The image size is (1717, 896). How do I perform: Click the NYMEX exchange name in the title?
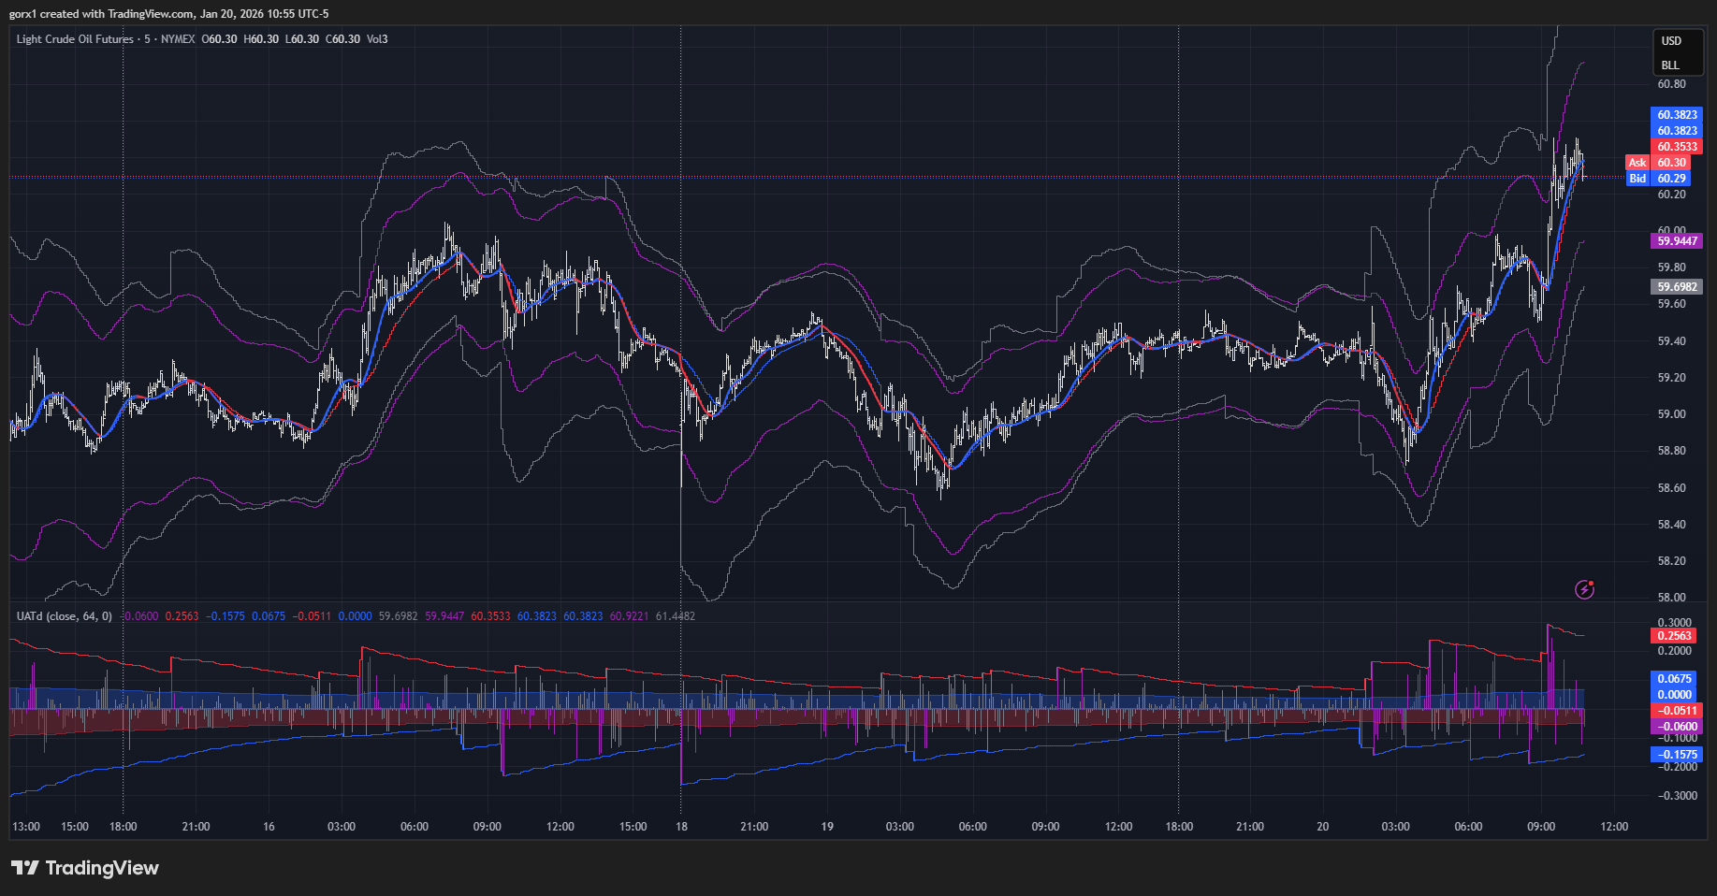[x=178, y=39]
